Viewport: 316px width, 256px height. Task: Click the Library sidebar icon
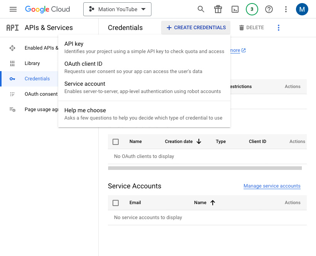(x=12, y=63)
